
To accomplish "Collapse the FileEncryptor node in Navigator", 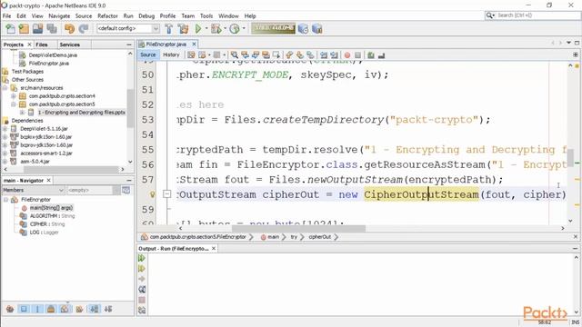I will (6, 200).
